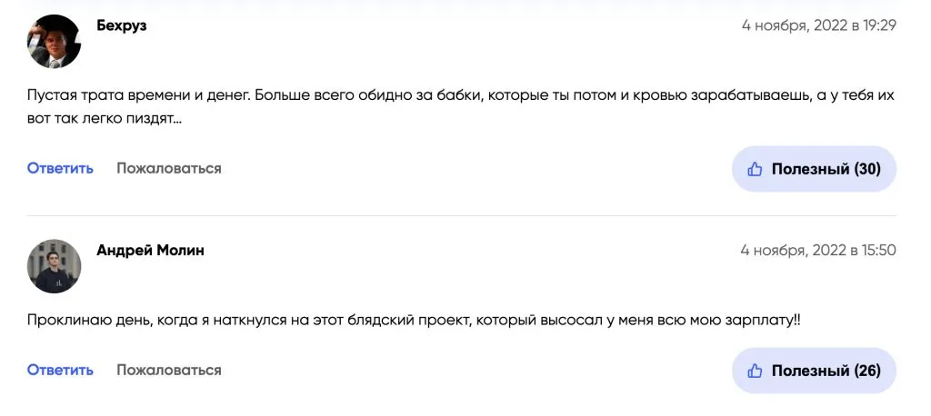
Task: Mark Андрей Молин's review as Полезный (26)
Action: tap(814, 371)
